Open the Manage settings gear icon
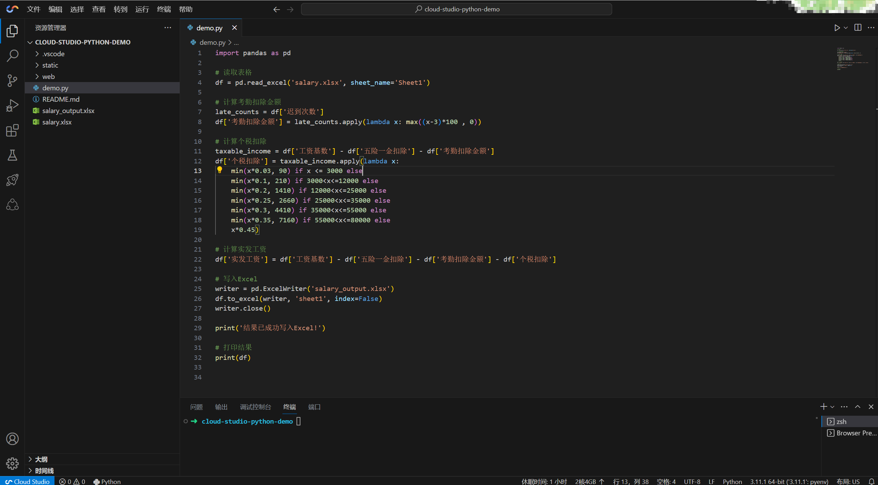This screenshot has width=878, height=485. [x=12, y=464]
